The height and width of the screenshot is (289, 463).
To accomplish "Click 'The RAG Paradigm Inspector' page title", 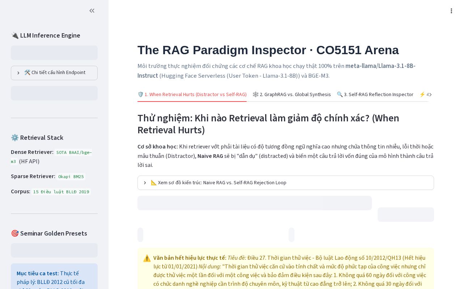I will (x=268, y=50).
